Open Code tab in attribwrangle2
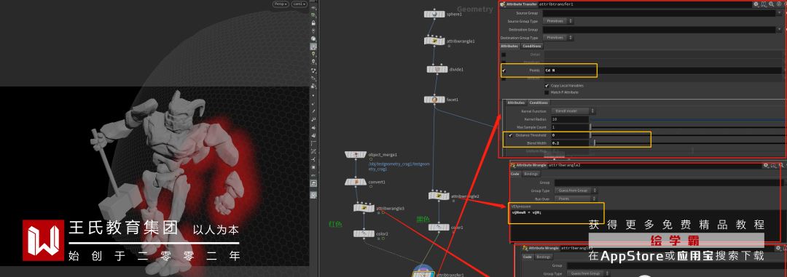 (x=515, y=174)
